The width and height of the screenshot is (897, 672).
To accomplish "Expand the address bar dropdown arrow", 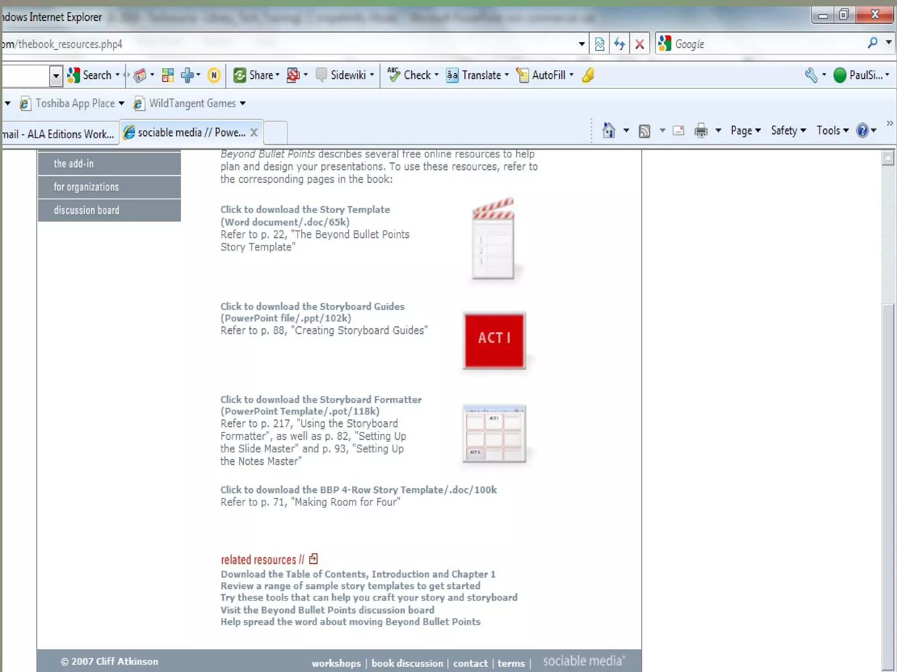I will [x=582, y=44].
